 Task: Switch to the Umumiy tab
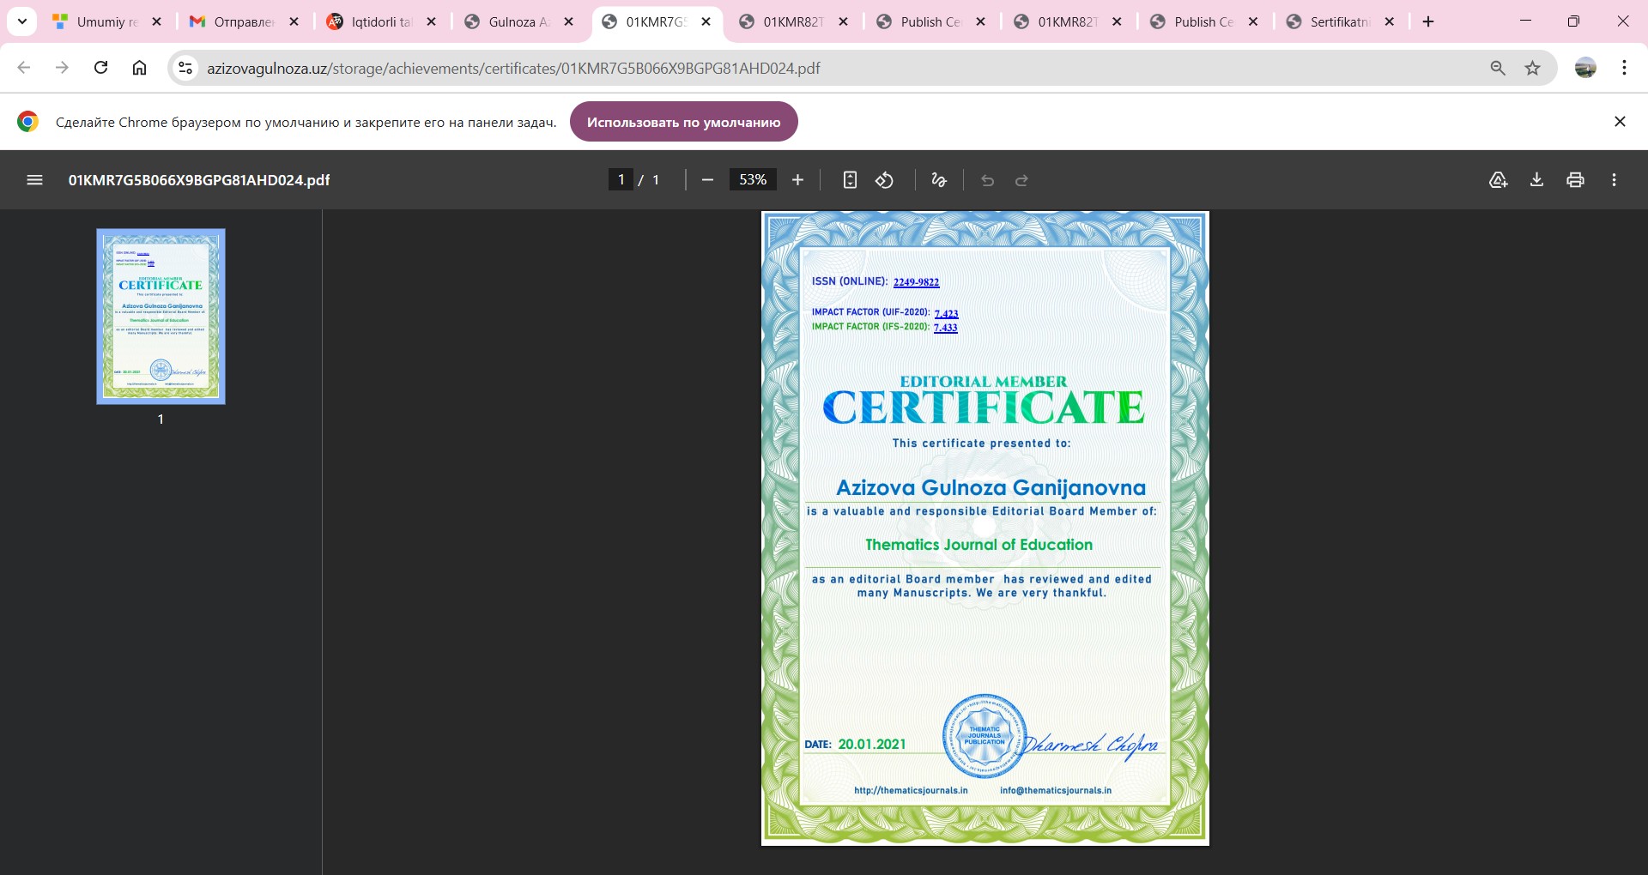(107, 21)
